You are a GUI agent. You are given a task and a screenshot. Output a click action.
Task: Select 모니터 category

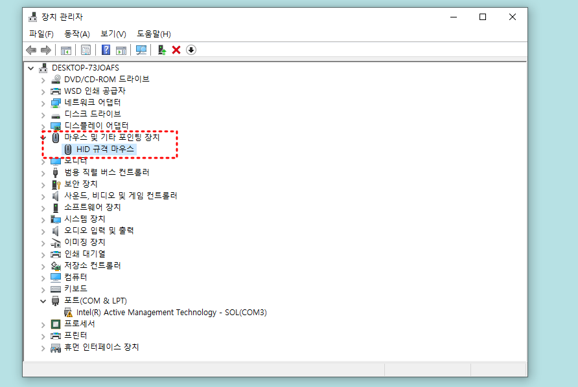pyautogui.click(x=76, y=161)
